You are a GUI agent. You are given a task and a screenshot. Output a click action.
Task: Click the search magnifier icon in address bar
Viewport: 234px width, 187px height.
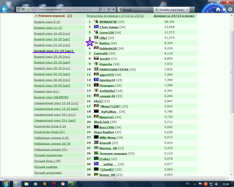tap(100, 9)
